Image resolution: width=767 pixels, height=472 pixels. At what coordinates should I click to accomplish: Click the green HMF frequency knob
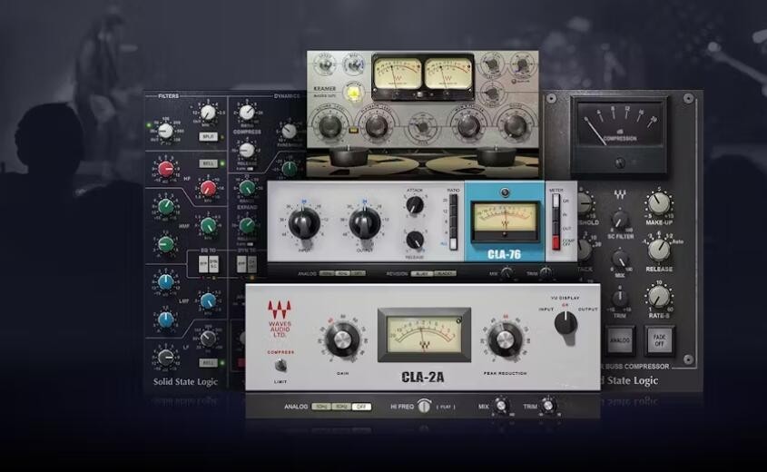coord(209,225)
